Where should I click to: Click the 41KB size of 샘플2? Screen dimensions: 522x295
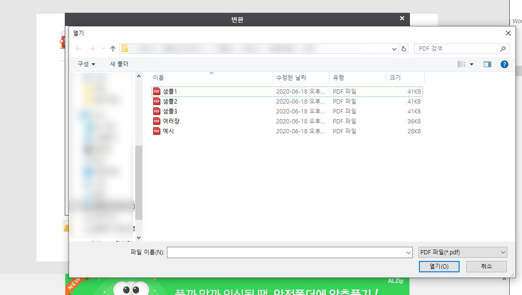coord(414,102)
